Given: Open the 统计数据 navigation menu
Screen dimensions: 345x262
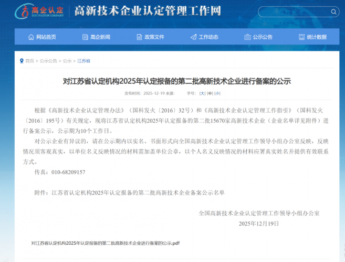Looking at the screenshot, I should coord(316,37).
